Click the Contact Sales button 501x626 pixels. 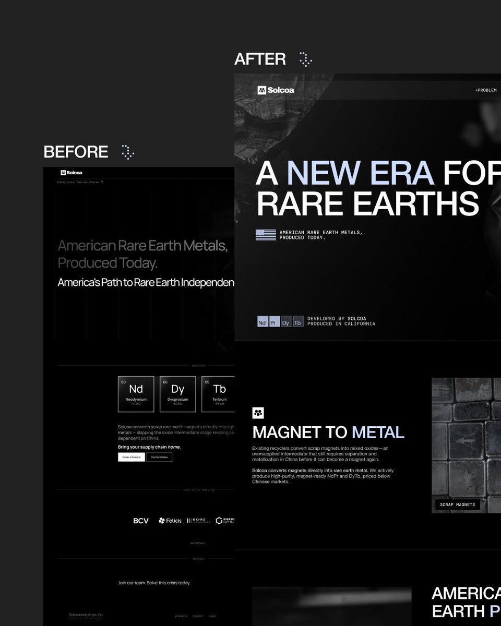point(159,457)
